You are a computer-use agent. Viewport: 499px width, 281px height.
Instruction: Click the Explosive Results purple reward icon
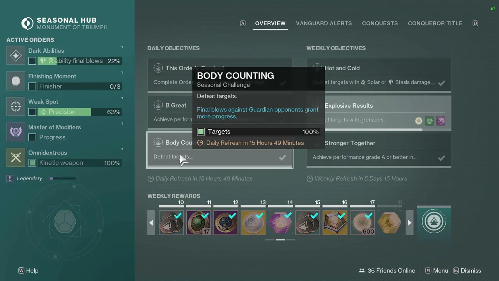(441, 121)
